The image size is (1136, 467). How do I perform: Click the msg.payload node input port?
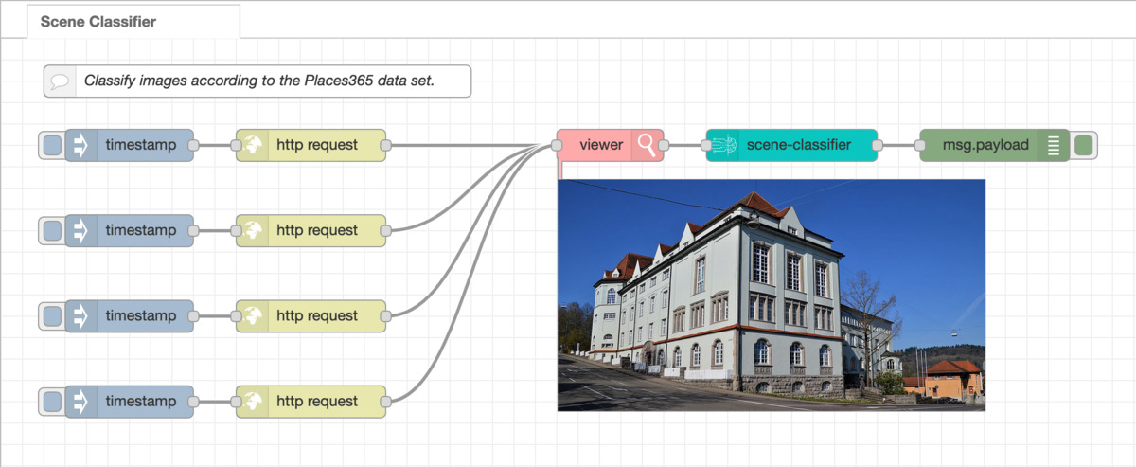[919, 145]
